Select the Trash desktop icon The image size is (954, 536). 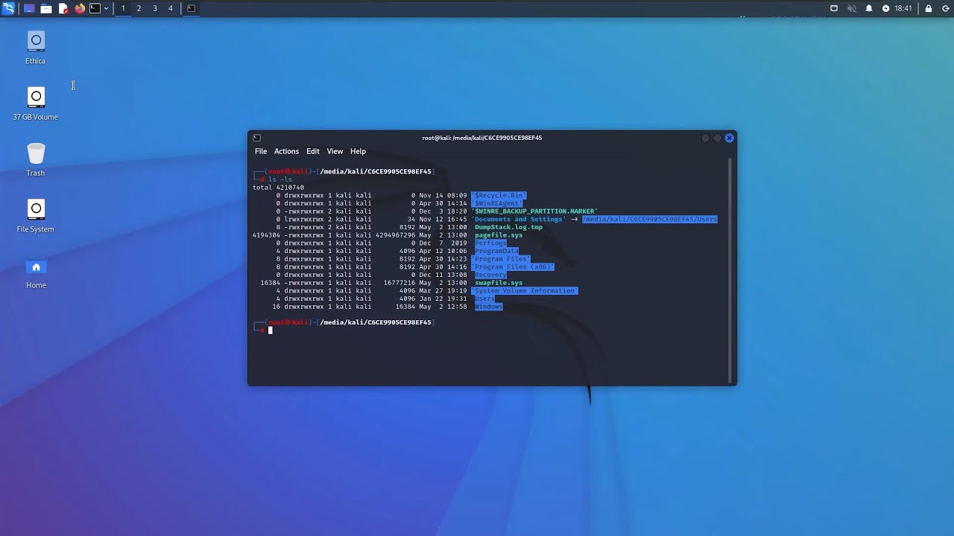[36, 160]
